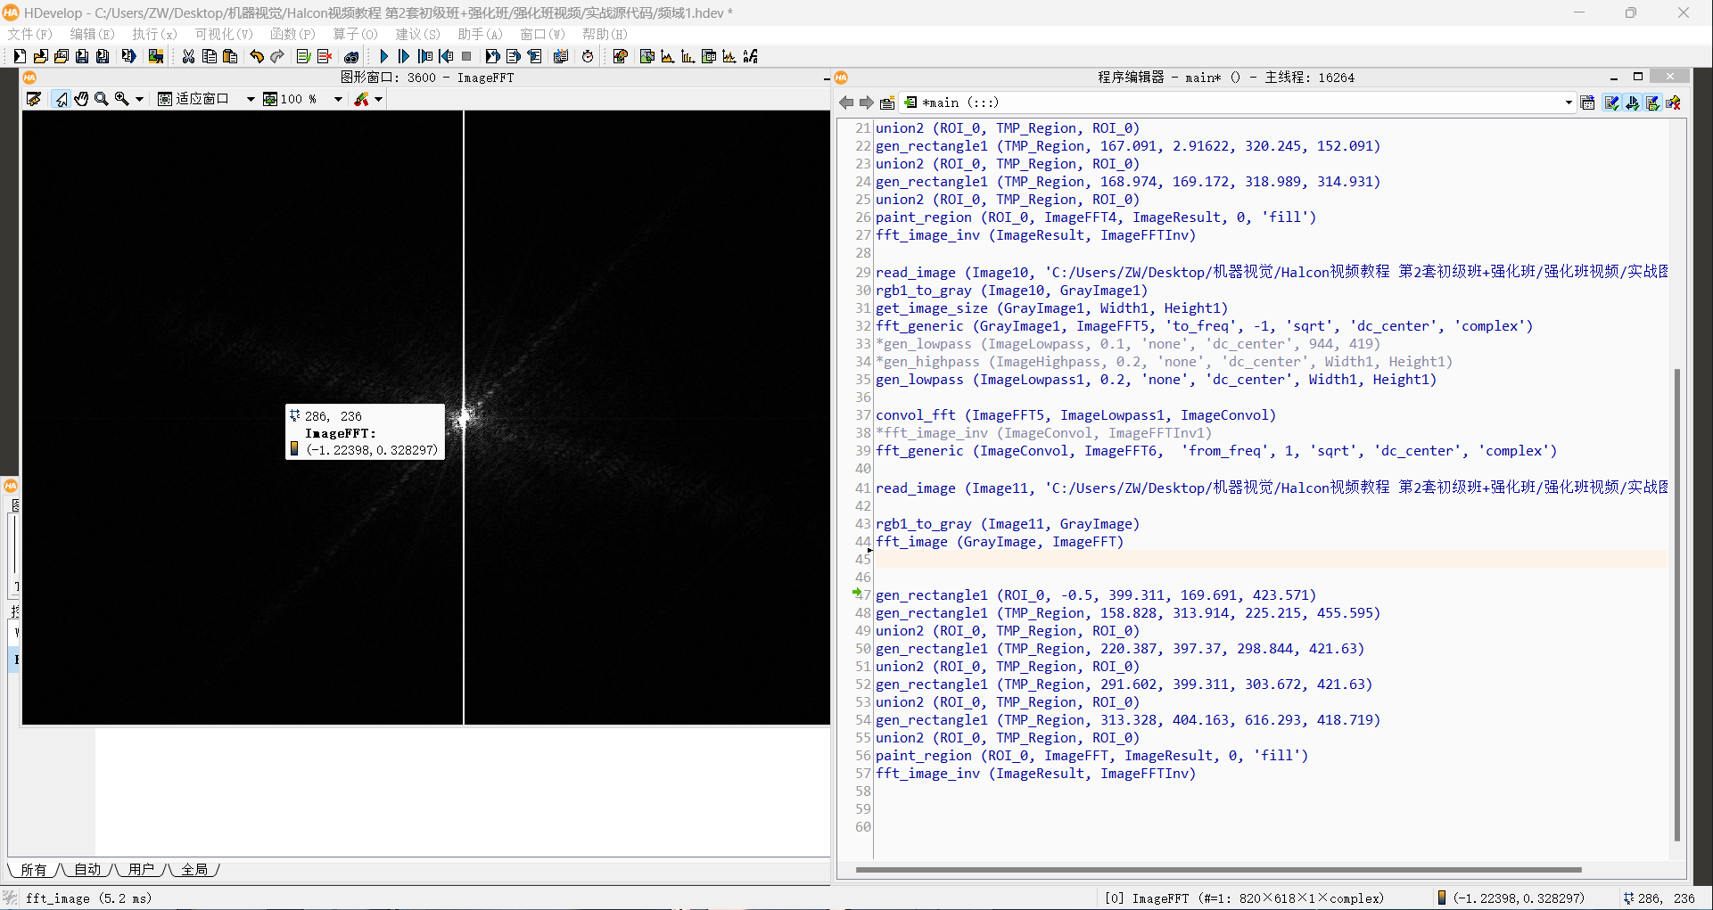Click the magnifier zoom tool in graphics window
1713x910 pixels.
click(x=102, y=99)
